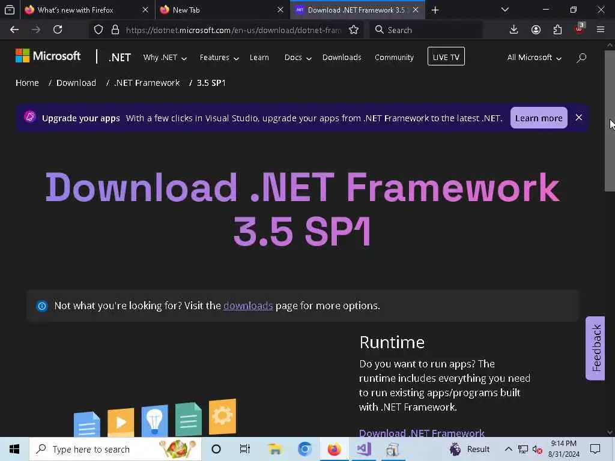Viewport: 615px width, 461px height.
Task: Expand the Why .NET menu
Action: (x=165, y=58)
